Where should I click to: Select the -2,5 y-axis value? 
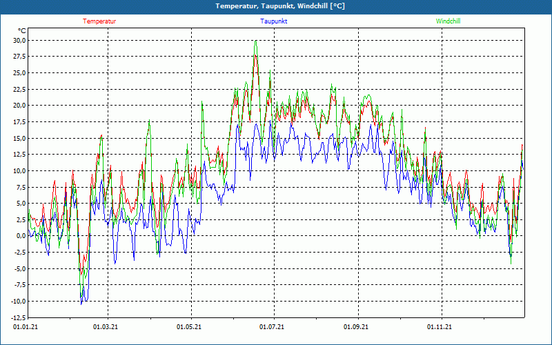click(x=20, y=253)
